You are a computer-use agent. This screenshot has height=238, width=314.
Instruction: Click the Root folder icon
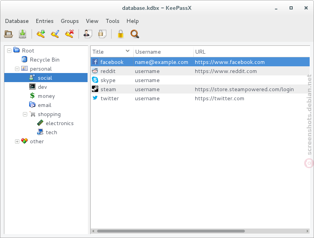point(17,50)
